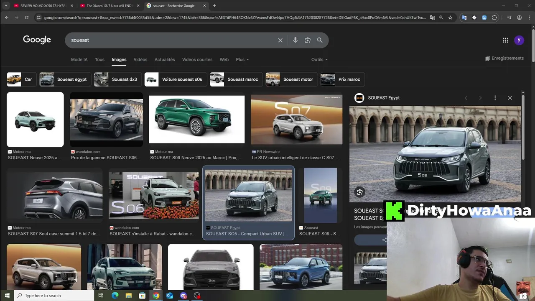This screenshot has width=535, height=301.
Task: Search inside preview image with Lens icon
Action: [x=359, y=192]
